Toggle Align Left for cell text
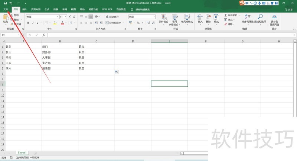The image size is (297, 161). pos(81,23)
